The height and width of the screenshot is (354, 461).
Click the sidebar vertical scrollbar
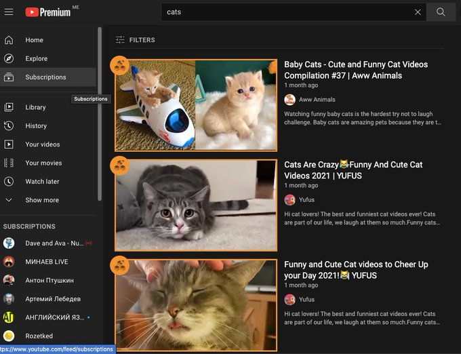(x=100, y=115)
